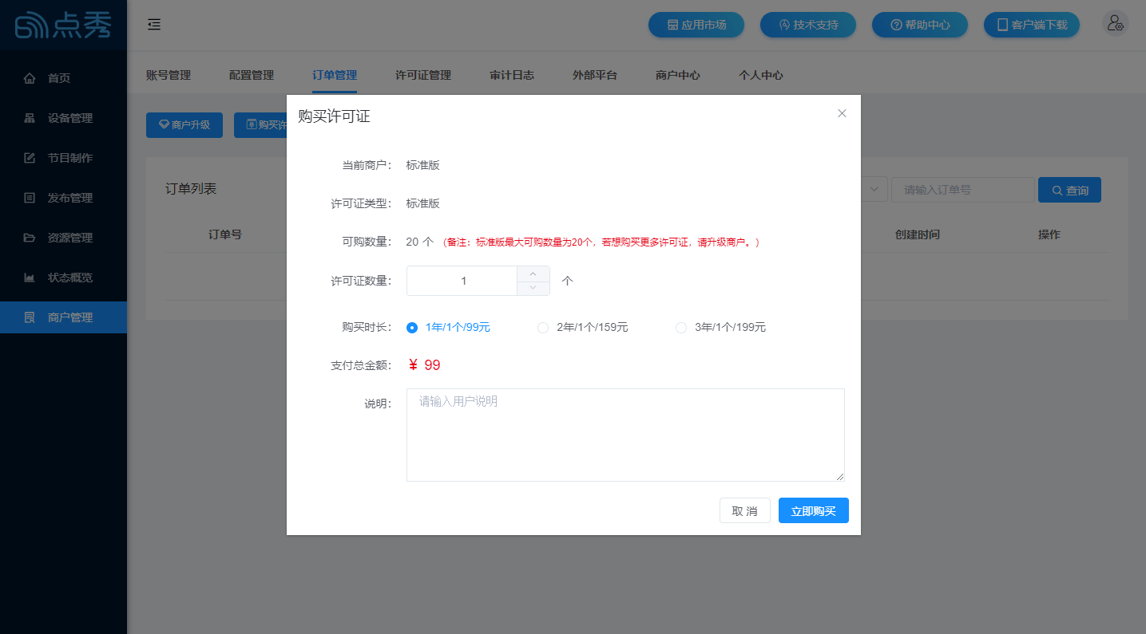Click the 订单号 column header

(x=225, y=234)
